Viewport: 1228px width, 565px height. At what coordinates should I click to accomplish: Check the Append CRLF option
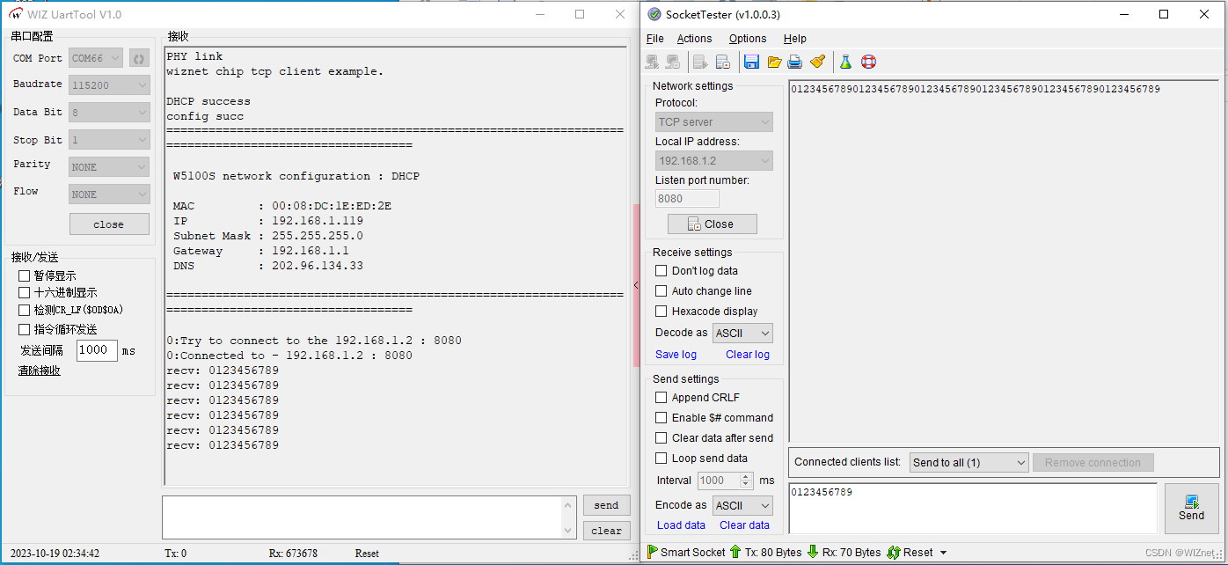tap(661, 398)
